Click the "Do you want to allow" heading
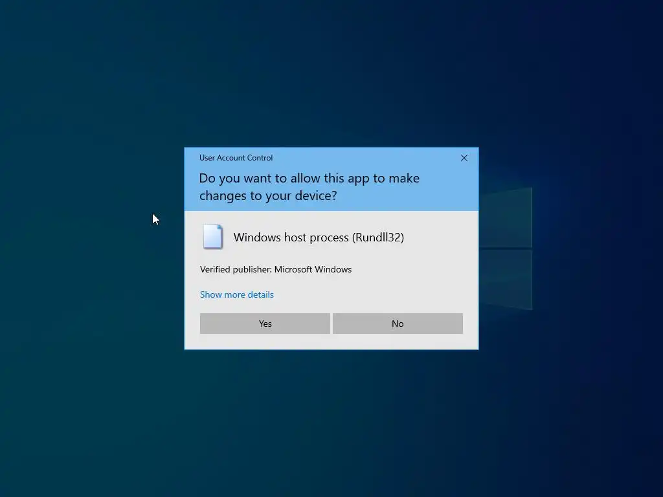The height and width of the screenshot is (497, 663). pos(309,187)
